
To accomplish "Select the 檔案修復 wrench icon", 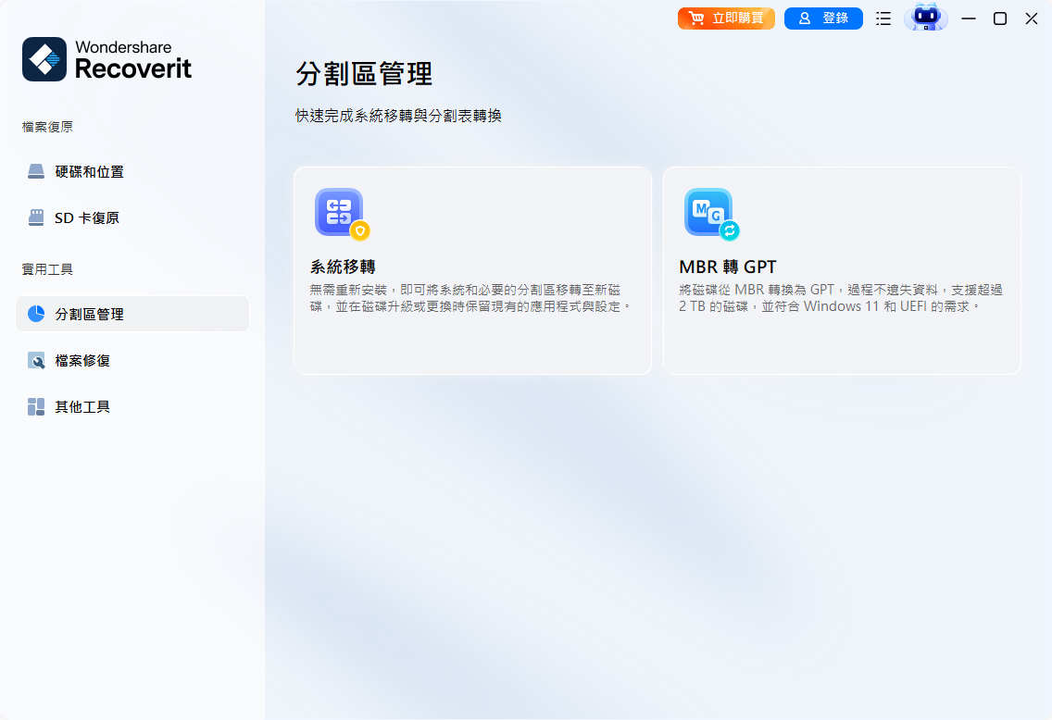I will pos(35,359).
